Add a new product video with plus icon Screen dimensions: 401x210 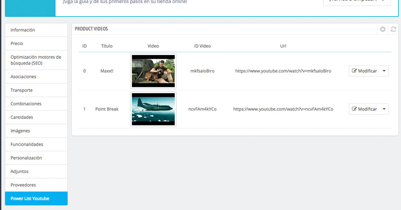[383, 29]
